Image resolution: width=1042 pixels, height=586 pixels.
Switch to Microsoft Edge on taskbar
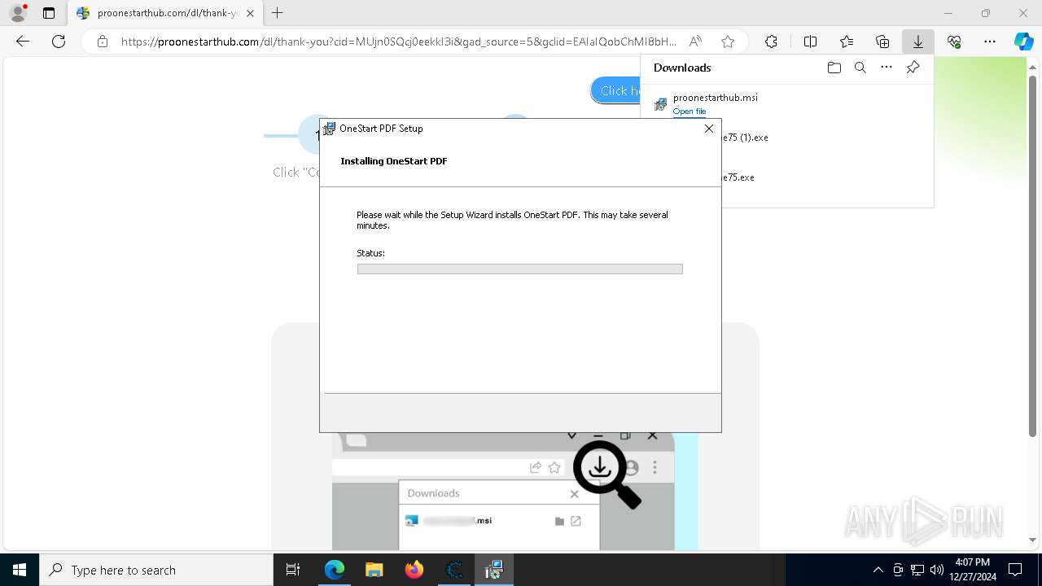(x=335, y=570)
